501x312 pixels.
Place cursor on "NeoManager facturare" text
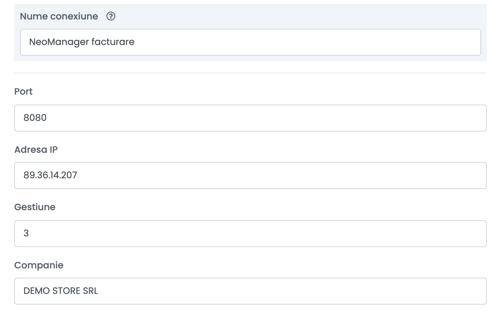[x=82, y=42]
